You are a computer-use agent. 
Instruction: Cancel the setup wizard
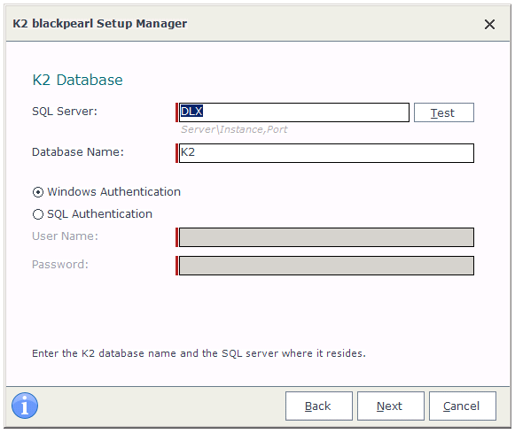(x=462, y=406)
